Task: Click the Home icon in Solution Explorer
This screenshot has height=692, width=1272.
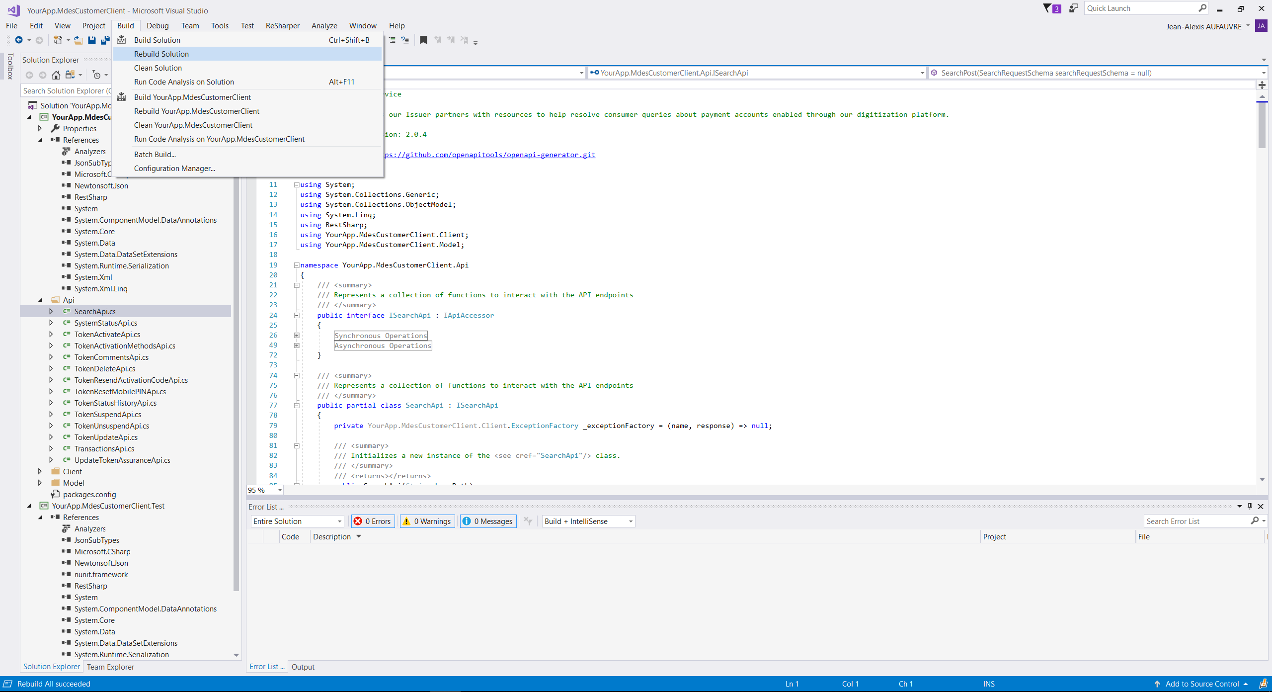Action: [56, 75]
